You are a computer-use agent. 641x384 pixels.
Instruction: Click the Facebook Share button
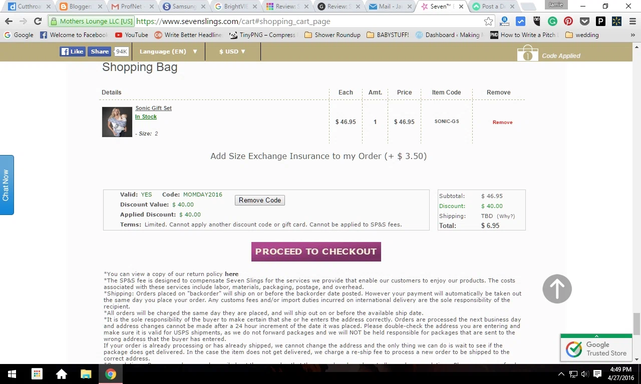99,51
